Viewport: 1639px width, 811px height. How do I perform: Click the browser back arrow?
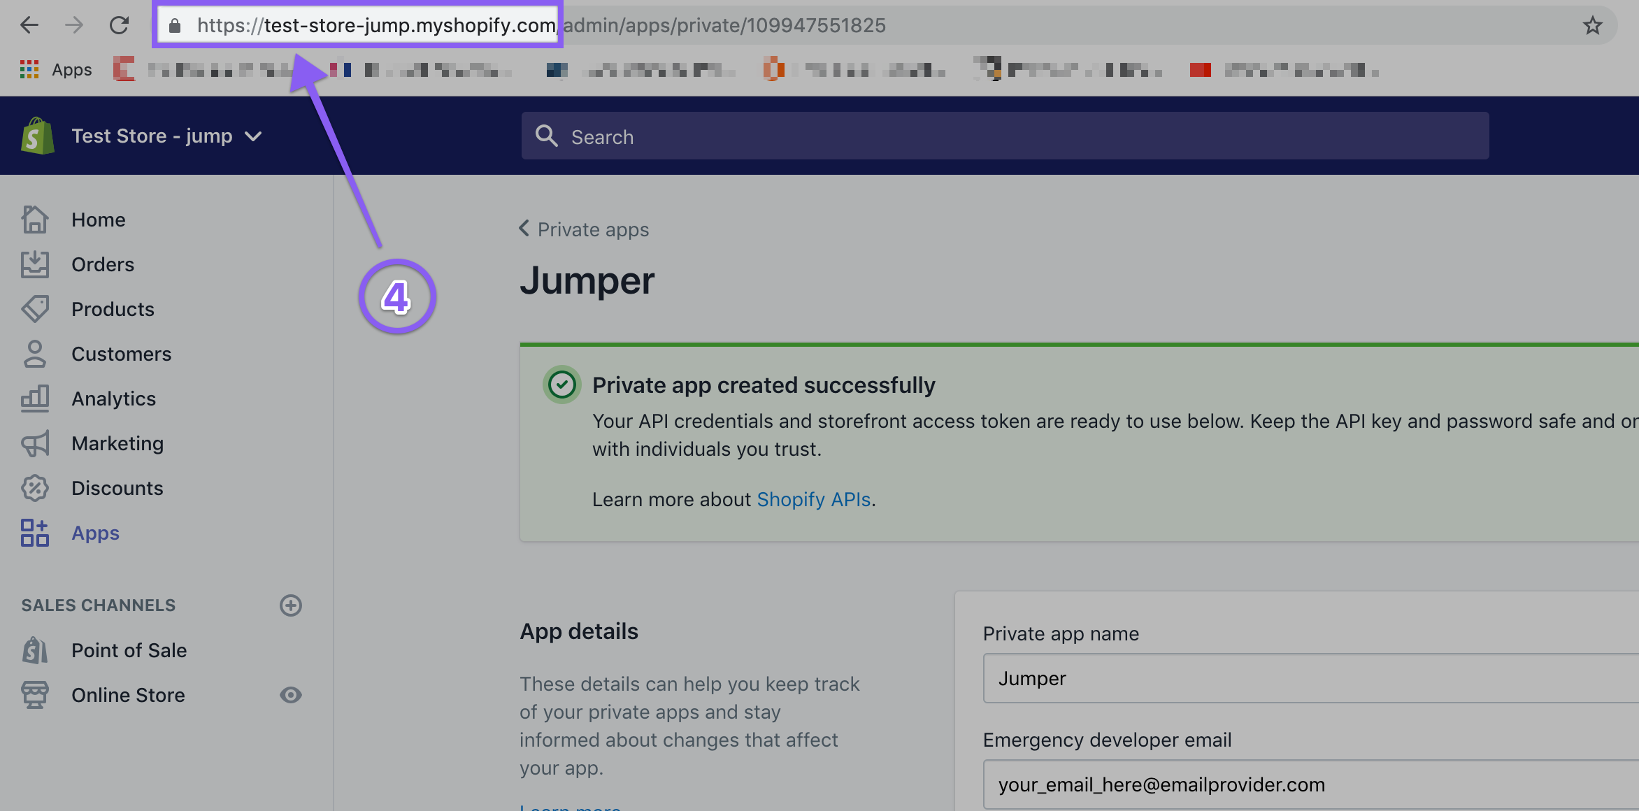pos(29,25)
